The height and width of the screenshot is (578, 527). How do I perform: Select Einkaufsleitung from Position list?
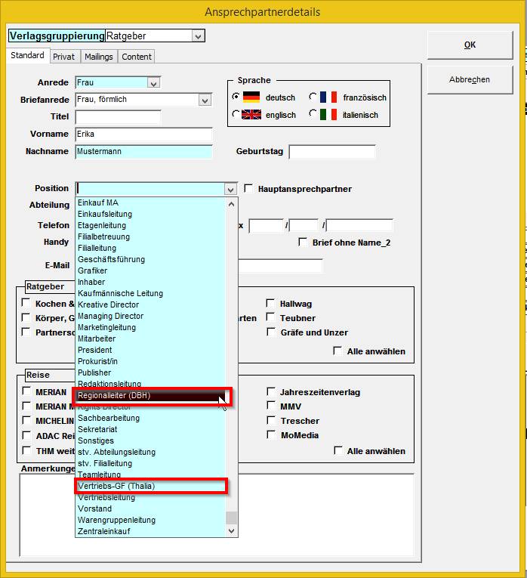(x=150, y=214)
